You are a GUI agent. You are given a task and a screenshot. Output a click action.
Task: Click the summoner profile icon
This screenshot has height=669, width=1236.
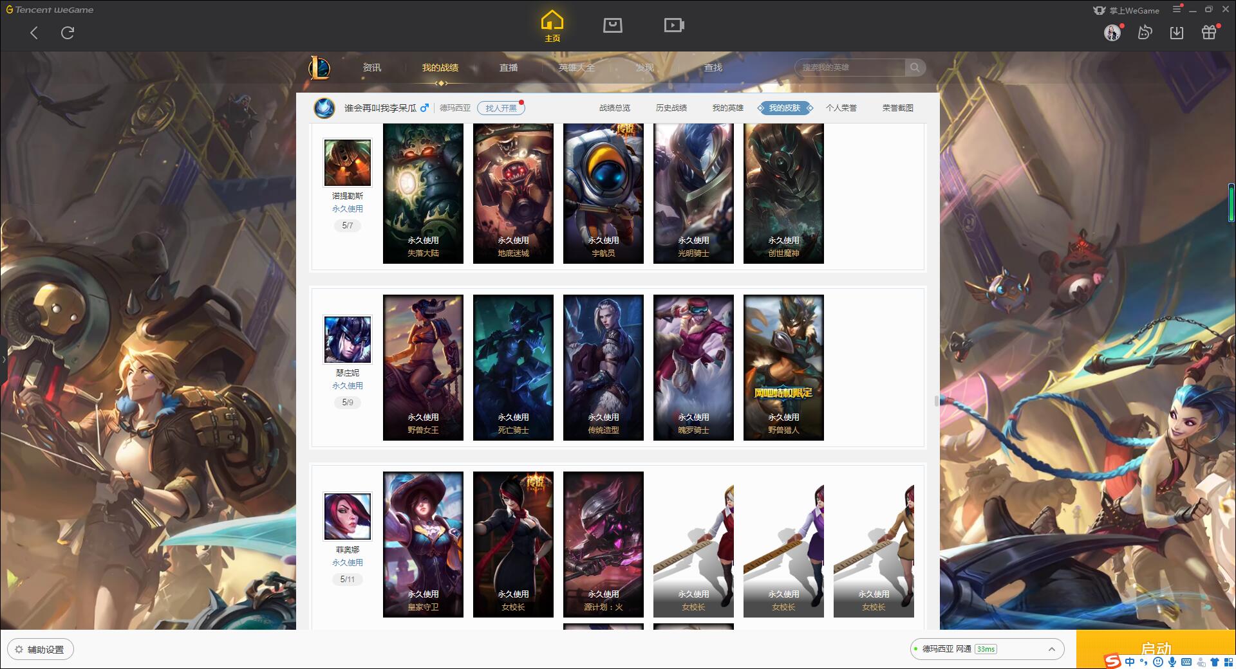[x=324, y=108]
